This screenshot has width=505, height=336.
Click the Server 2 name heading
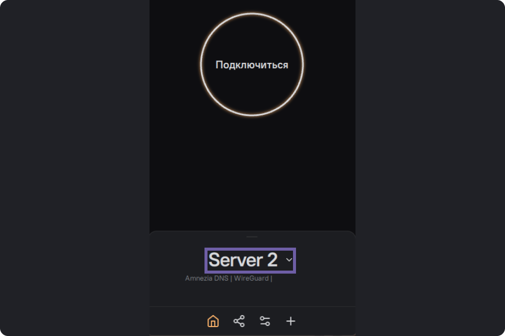tap(243, 260)
